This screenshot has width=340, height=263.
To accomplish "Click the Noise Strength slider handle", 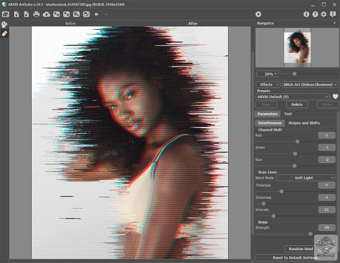I will pyautogui.click(x=310, y=234).
